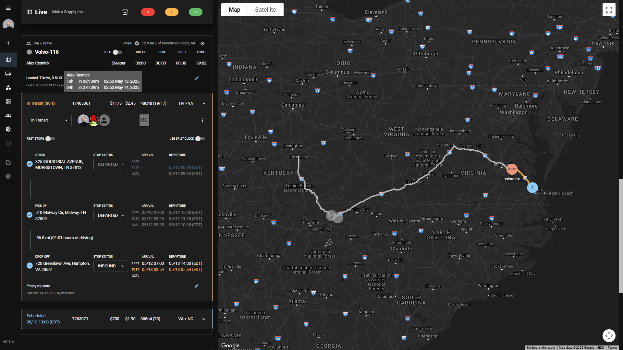
Task: Enable the REST STOPS toggle
Action: tap(50, 139)
